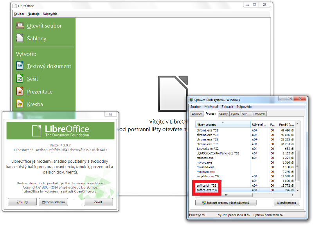Click the Fyzická paměť: 60 % status
This screenshot has height=225, width=313.
(x=268, y=215)
